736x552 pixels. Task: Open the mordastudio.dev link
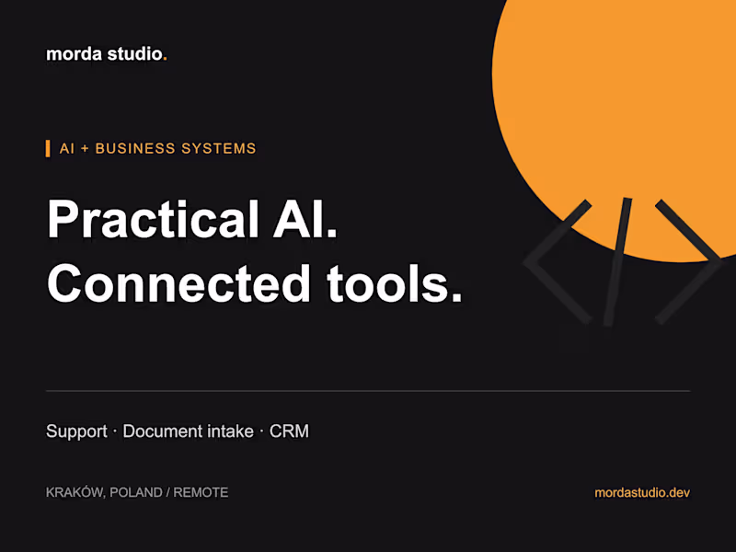click(642, 492)
